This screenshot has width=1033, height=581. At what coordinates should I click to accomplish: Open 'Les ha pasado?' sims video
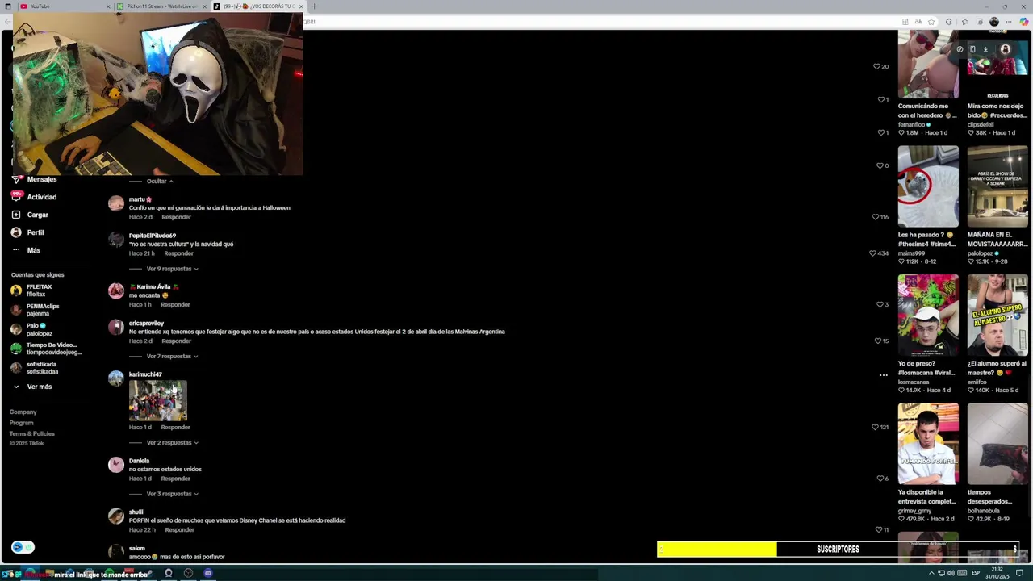[x=928, y=186]
